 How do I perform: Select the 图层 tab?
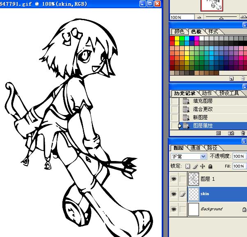(x=178, y=148)
